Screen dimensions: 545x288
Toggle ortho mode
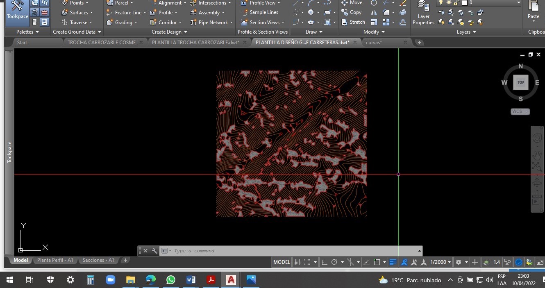(324, 262)
